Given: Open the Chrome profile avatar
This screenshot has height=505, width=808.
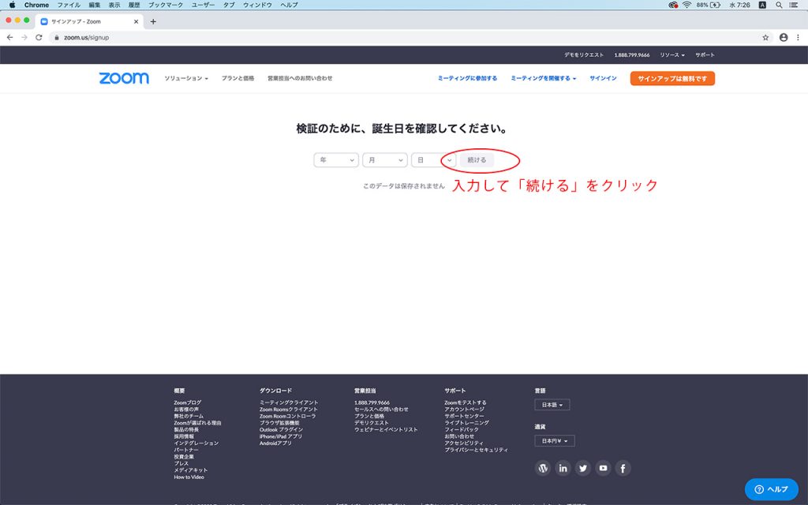Looking at the screenshot, I should point(784,38).
